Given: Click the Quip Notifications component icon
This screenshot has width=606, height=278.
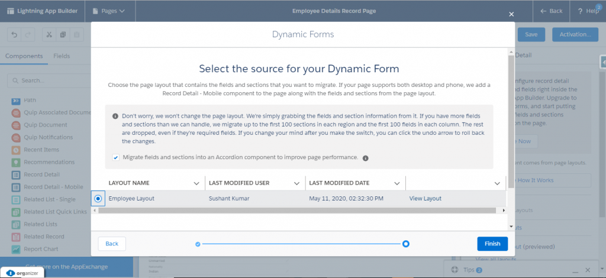Looking at the screenshot, I should pyautogui.click(x=16, y=137).
